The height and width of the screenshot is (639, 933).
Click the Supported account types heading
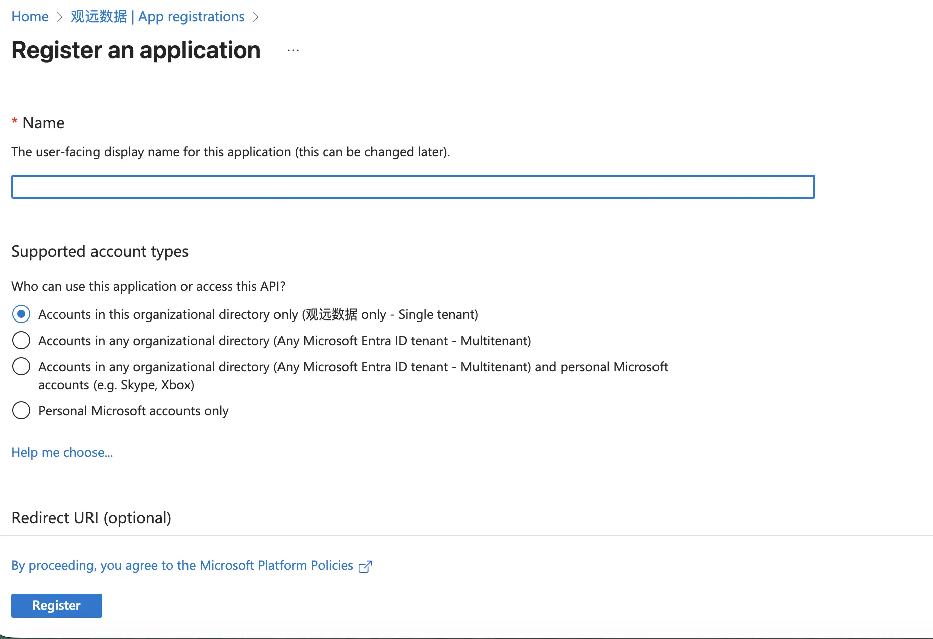click(100, 251)
